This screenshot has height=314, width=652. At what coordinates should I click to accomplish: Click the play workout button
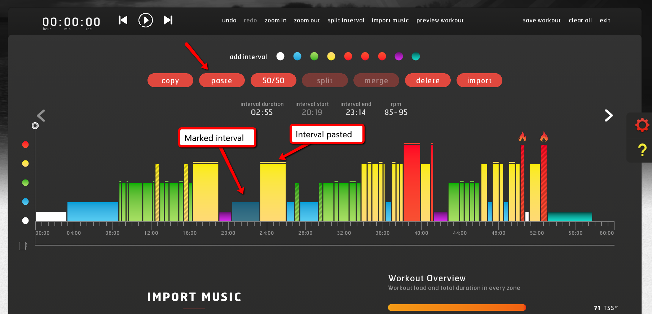146,20
